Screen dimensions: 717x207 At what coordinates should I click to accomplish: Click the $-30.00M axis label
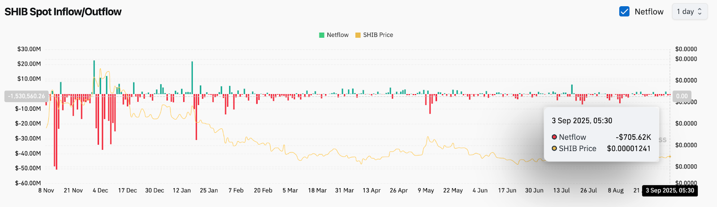28,138
